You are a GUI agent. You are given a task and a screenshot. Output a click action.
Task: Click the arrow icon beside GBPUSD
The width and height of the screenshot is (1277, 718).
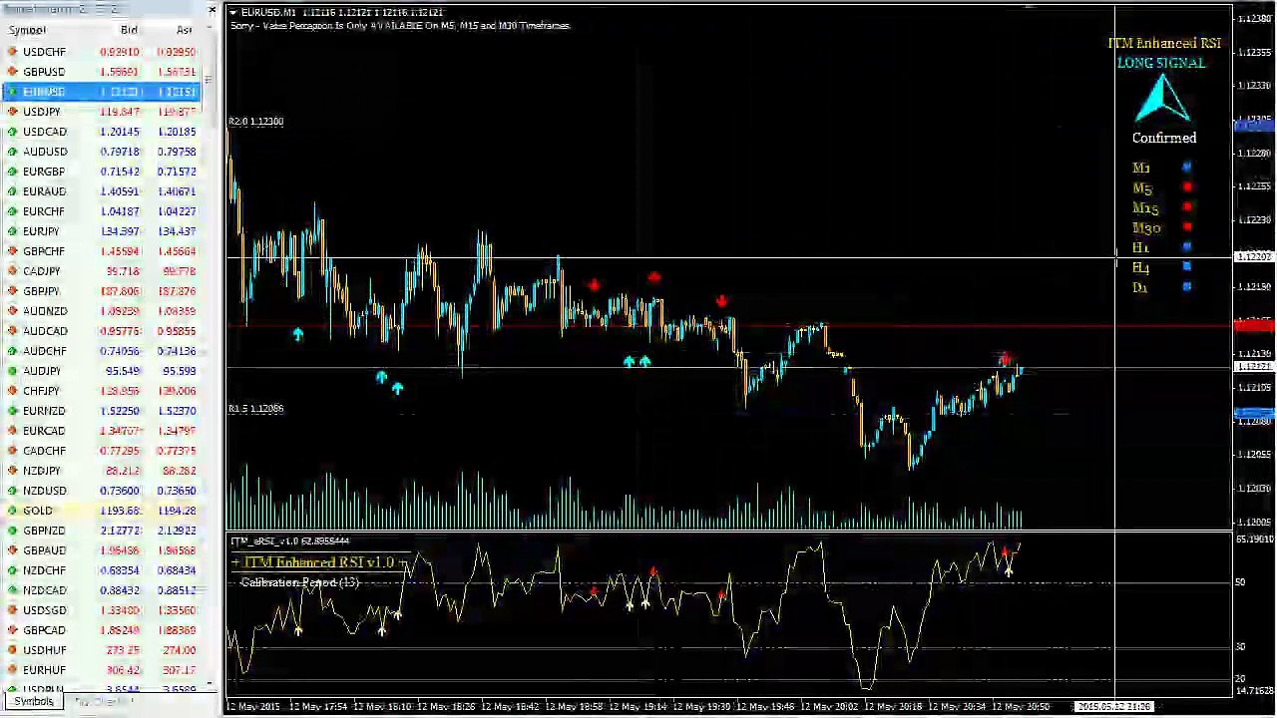pyautogui.click(x=12, y=72)
